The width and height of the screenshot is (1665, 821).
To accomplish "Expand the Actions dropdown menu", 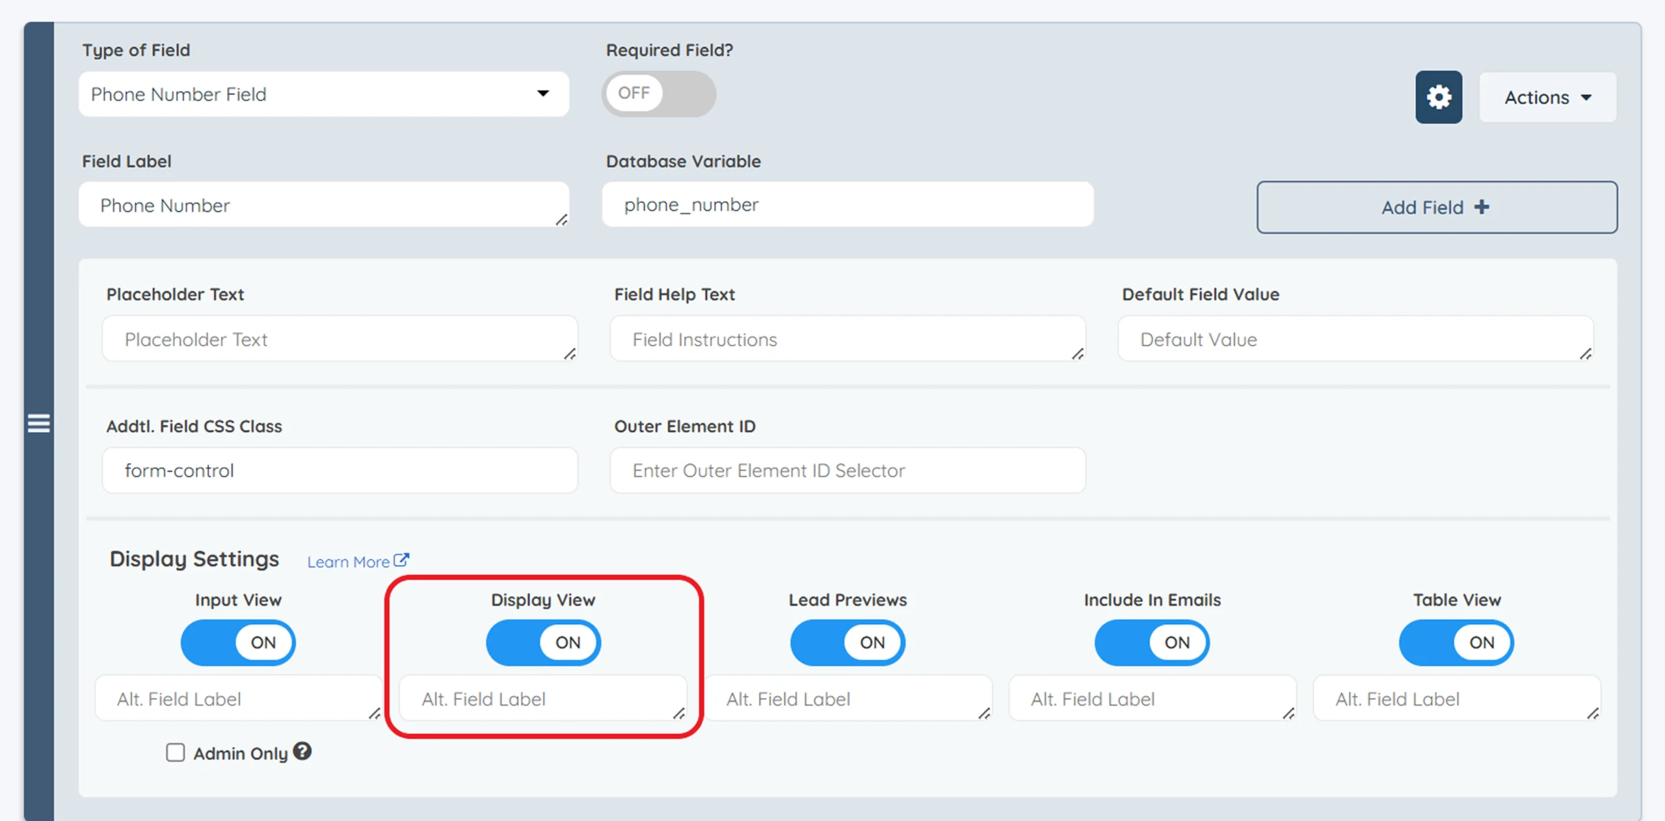I will pyautogui.click(x=1547, y=98).
